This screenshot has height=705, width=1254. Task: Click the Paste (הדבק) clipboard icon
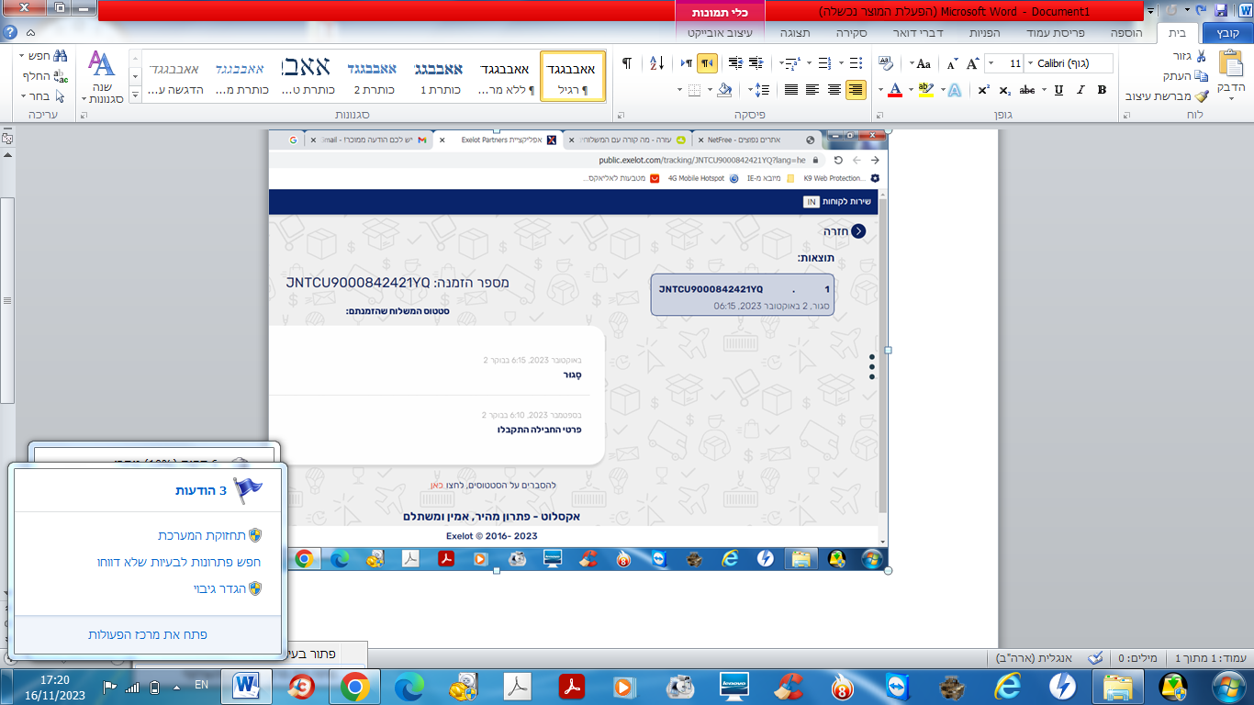coord(1230,65)
